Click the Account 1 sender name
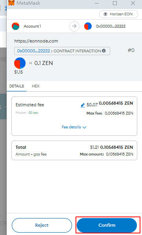The image size is (142, 235). pyautogui.click(x=32, y=26)
